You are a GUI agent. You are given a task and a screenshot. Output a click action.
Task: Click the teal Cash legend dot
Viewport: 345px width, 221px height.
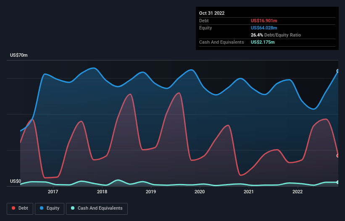point(73,208)
